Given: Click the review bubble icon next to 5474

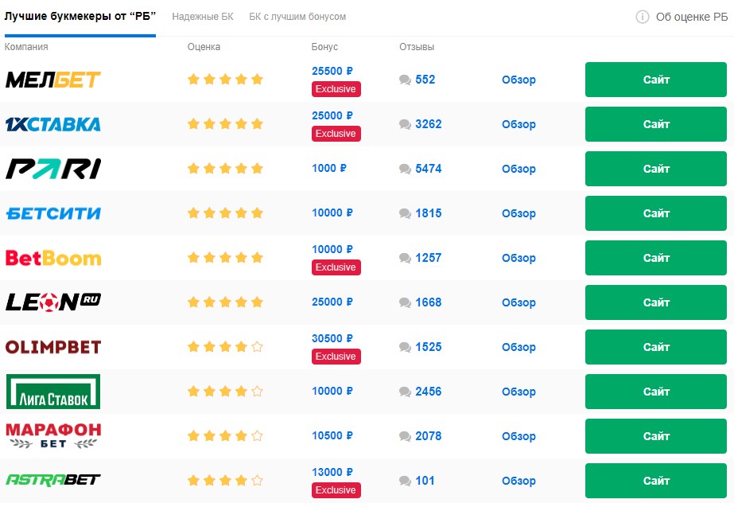Looking at the screenshot, I should [x=405, y=170].
